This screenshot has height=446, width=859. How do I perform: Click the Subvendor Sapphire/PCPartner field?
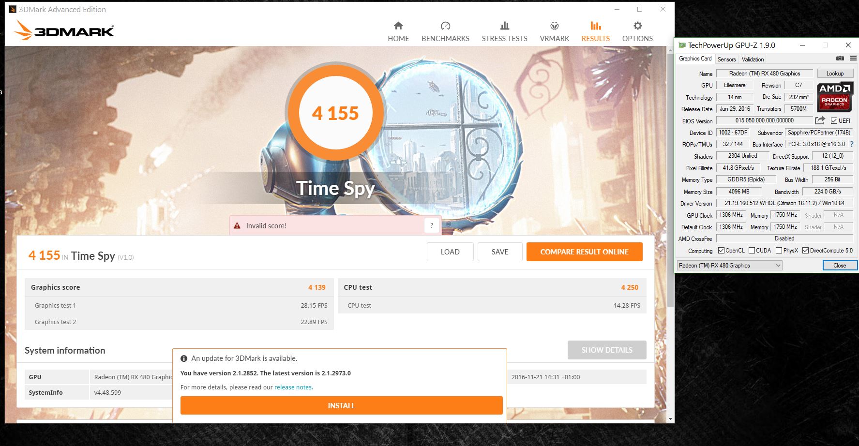coord(819,133)
